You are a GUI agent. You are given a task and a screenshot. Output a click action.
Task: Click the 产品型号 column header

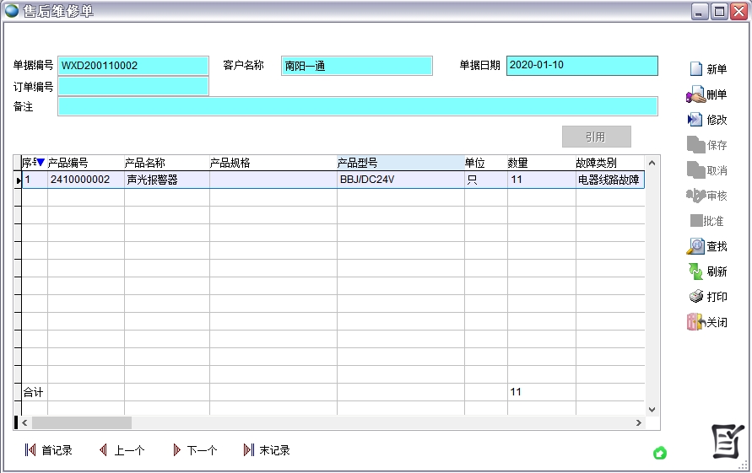(x=400, y=163)
